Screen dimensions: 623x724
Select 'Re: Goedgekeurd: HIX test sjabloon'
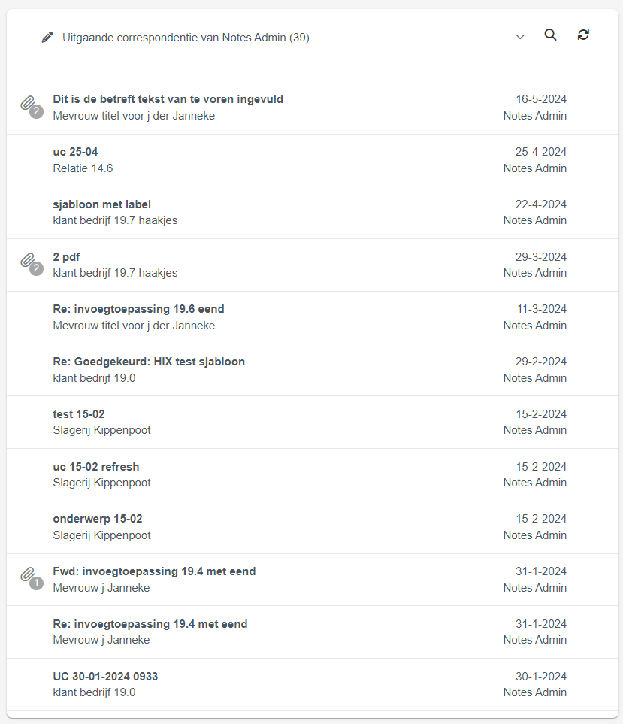pyautogui.click(x=313, y=370)
